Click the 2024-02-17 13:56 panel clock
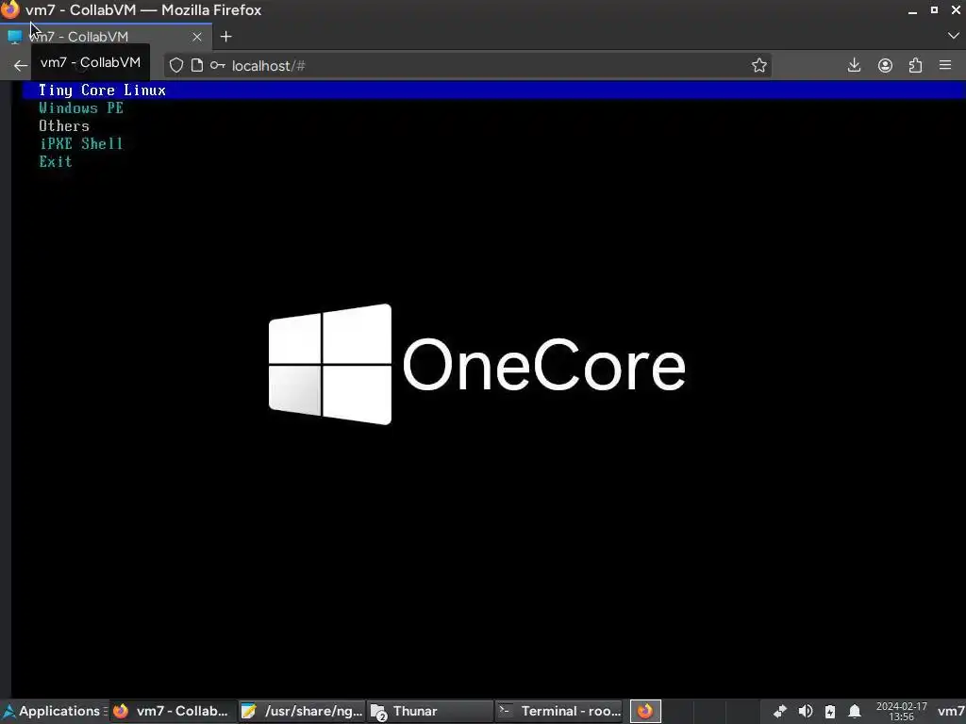Screen dimensions: 966x724 tap(901, 712)
